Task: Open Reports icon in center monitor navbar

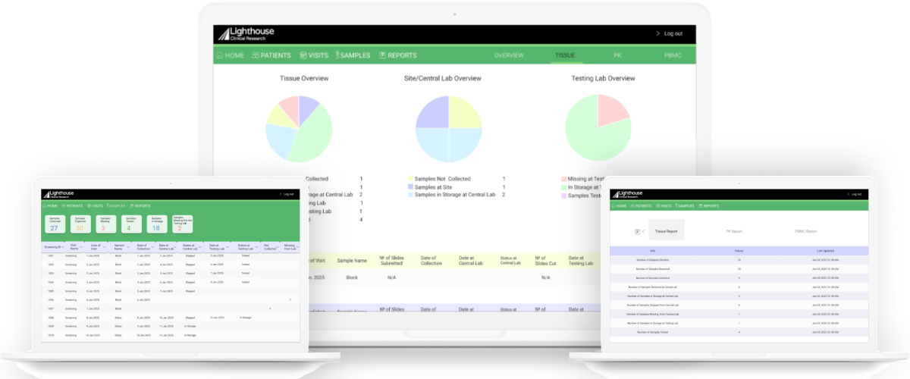Action: [383, 55]
